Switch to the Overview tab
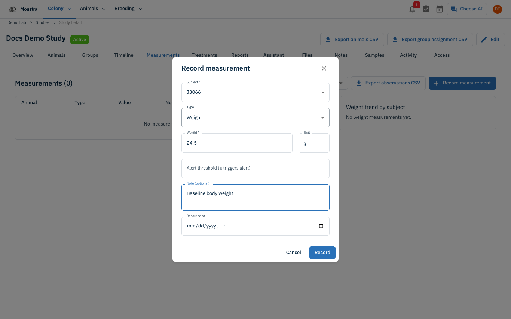 (23, 55)
